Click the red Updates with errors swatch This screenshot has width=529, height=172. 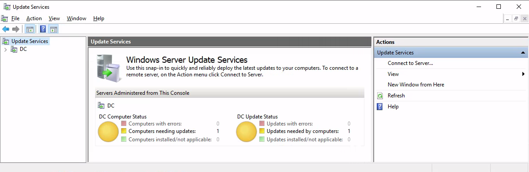point(262,124)
